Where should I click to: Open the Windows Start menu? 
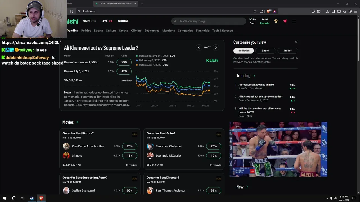[4, 198]
